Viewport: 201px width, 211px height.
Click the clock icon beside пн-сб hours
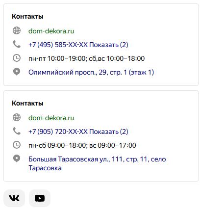17,145
